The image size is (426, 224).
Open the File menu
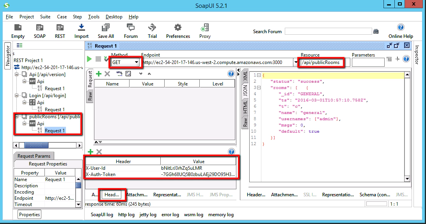click(x=9, y=16)
